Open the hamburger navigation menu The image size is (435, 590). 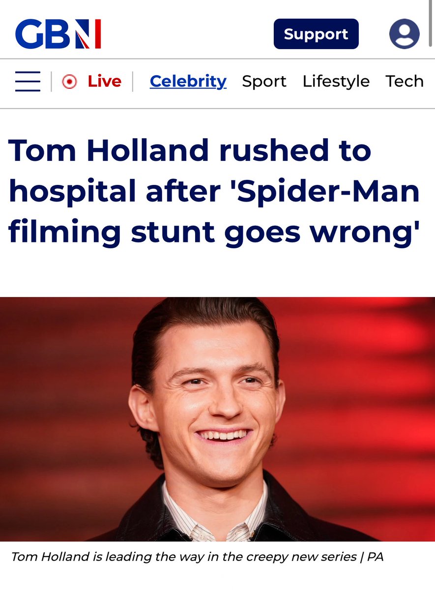click(28, 81)
